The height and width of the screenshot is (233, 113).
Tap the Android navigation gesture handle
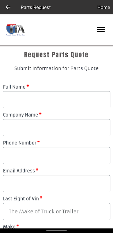56,231
